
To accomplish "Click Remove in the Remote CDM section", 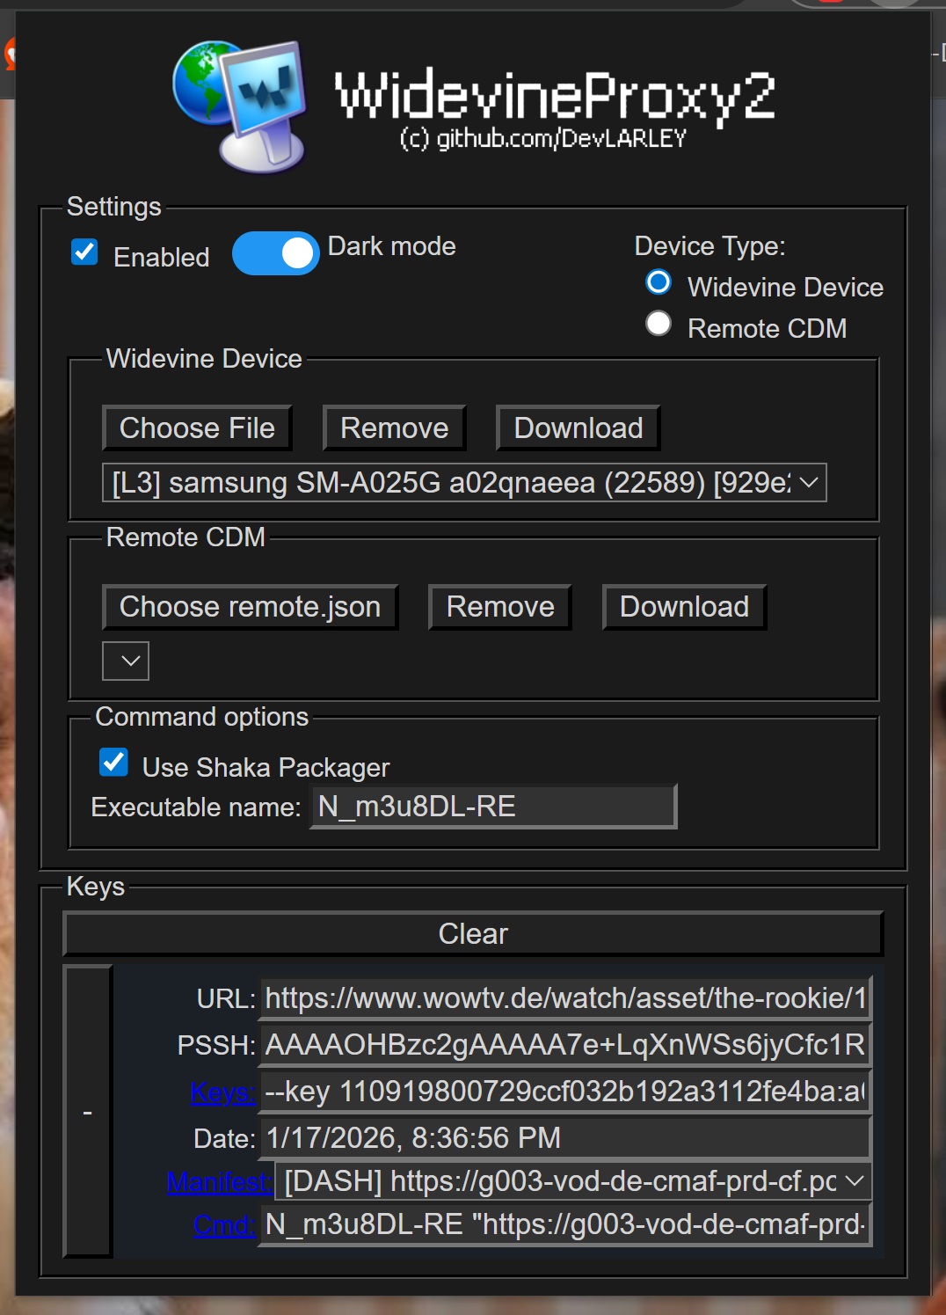I will [500, 607].
